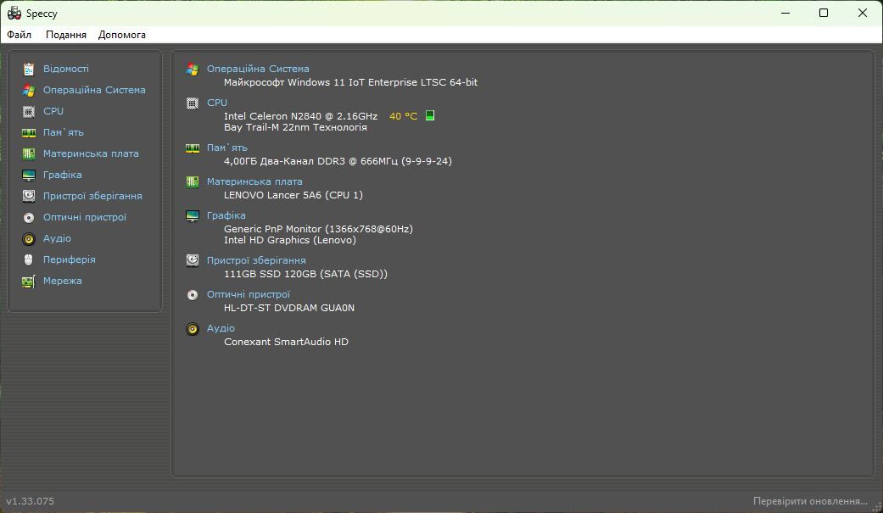Click the LENOVO Lancer 5A6 (CPU 1) text
Screen dimensions: 883x513
293,195
